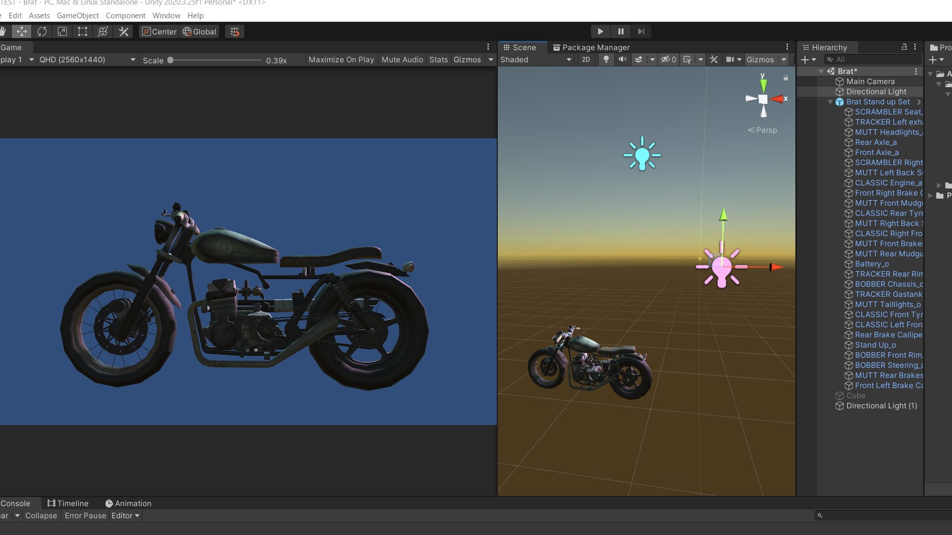Toggle pivot mode Center button
Viewport: 952px width, 535px height.
click(x=159, y=31)
